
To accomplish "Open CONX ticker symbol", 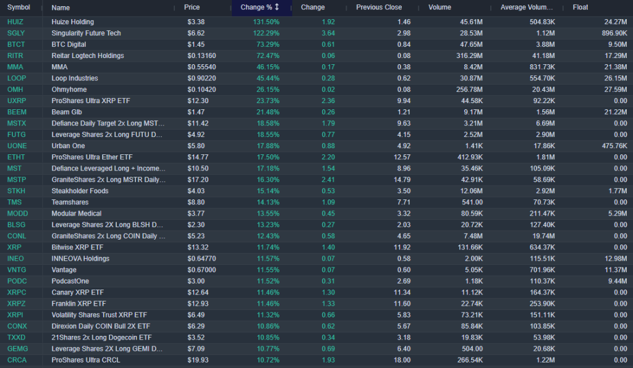I will click(x=17, y=327).
